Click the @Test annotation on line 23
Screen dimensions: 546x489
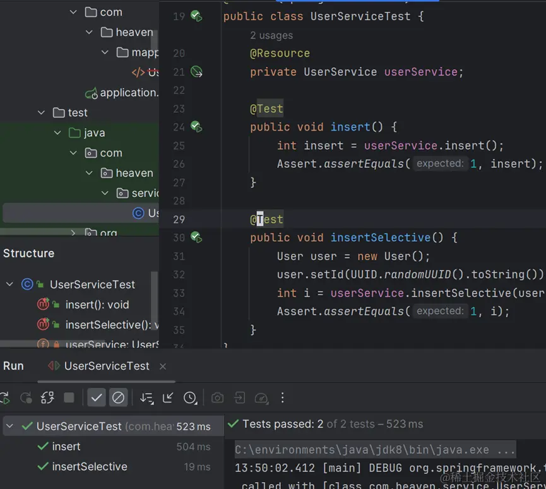(266, 109)
